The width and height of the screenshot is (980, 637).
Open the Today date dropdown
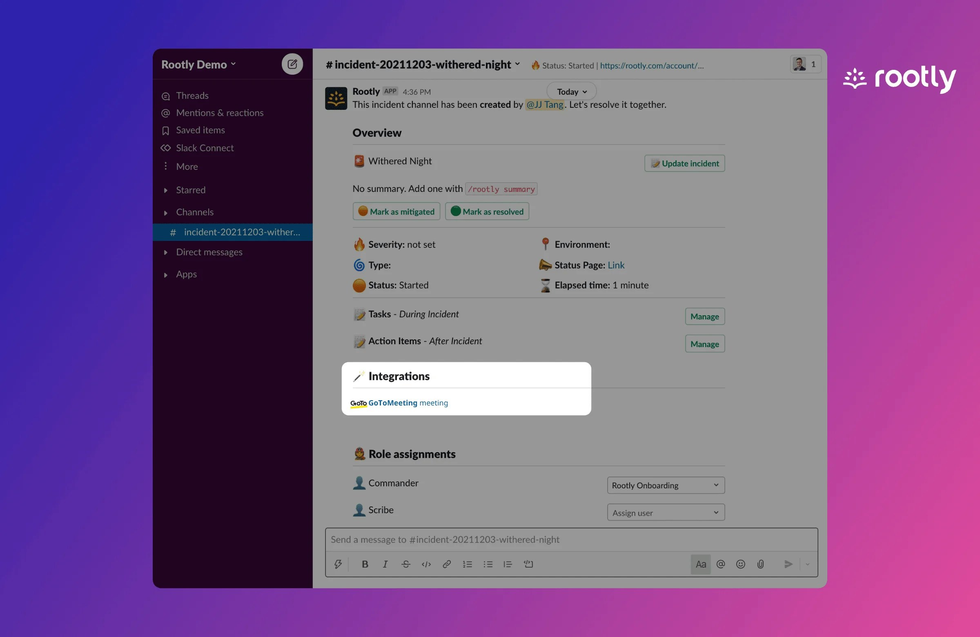(x=572, y=91)
